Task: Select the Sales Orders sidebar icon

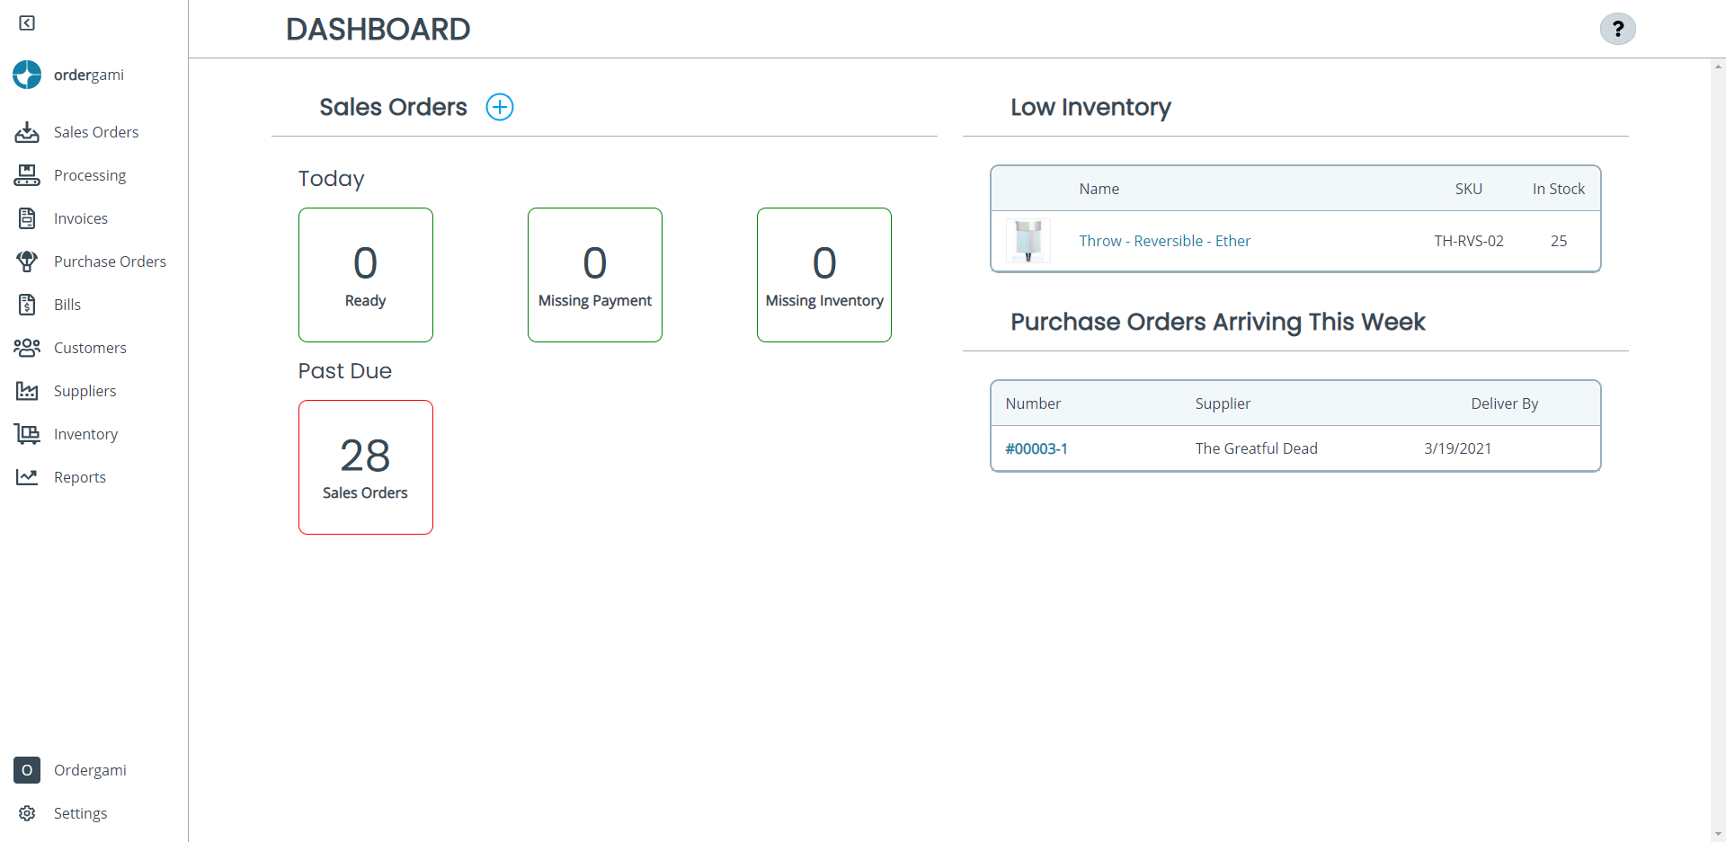Action: coord(27,131)
